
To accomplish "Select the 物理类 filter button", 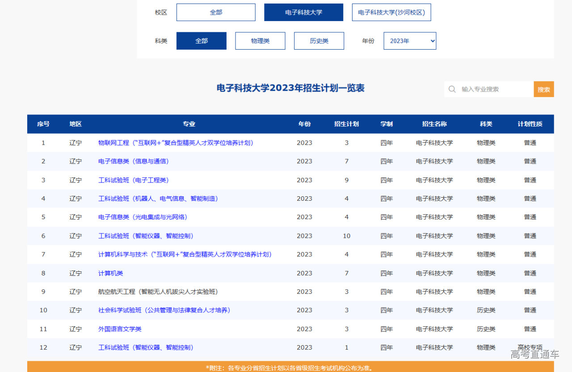I will tap(260, 41).
